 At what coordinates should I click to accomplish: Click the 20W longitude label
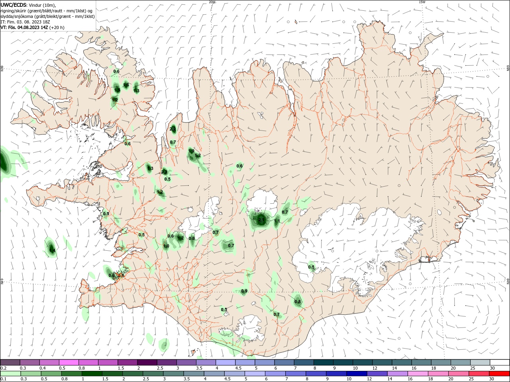(212, 2)
